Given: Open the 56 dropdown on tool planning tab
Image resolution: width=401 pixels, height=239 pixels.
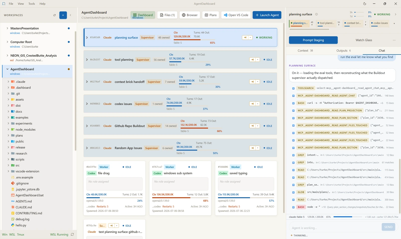Looking at the screenshot, I should click(339, 23).
